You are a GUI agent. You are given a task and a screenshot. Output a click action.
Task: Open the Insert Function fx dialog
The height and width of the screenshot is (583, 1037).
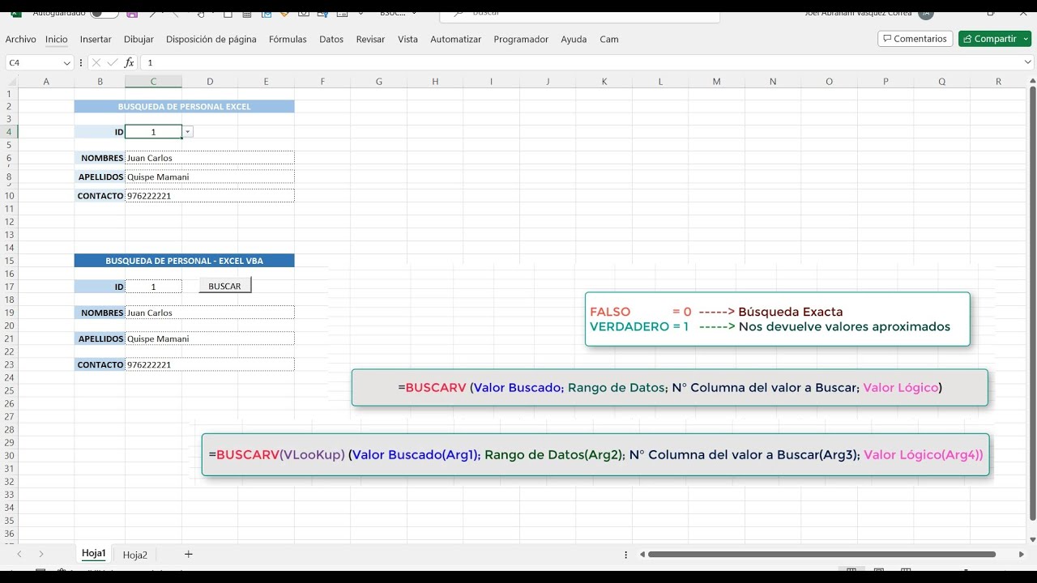pos(129,62)
